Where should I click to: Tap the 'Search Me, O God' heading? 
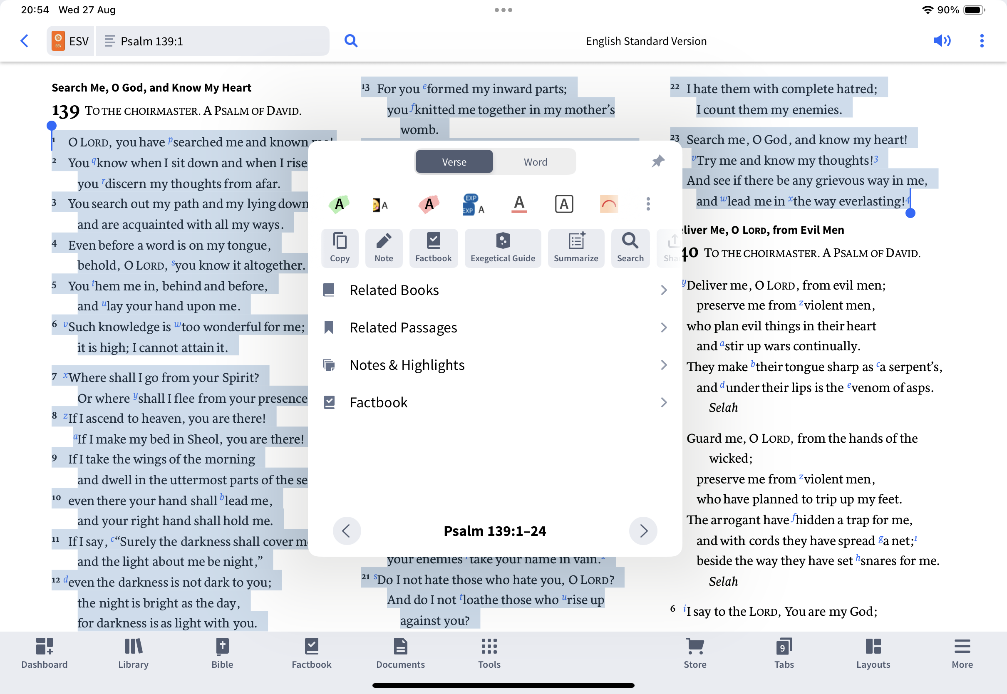click(151, 88)
